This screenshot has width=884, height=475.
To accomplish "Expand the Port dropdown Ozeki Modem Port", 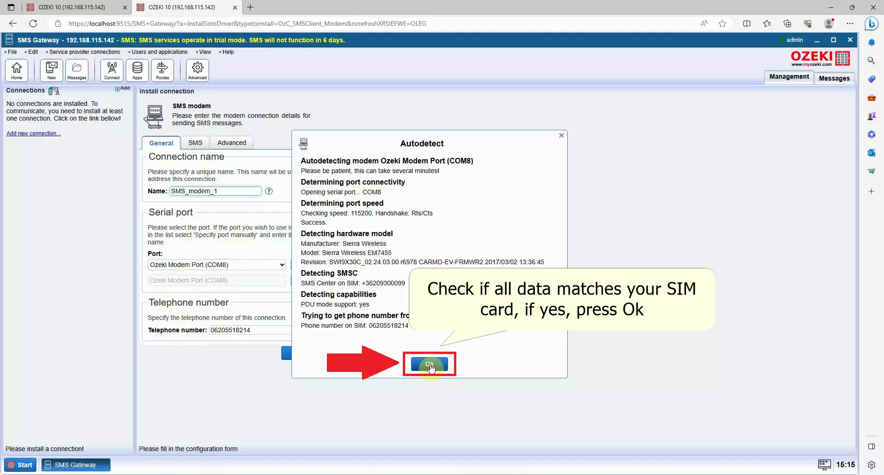I will 217,265.
